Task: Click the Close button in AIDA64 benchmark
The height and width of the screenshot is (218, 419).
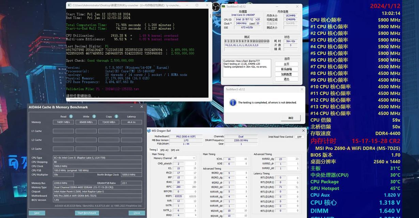Action: 137,213
